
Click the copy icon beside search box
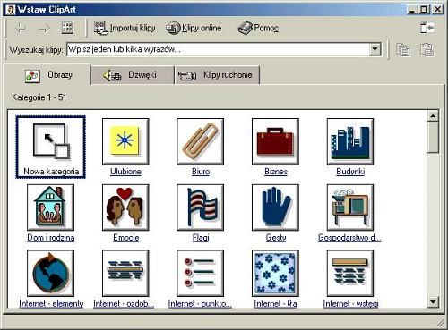click(403, 49)
